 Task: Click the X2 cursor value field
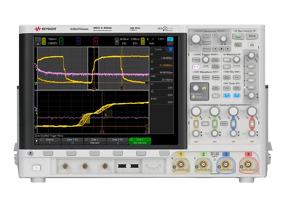click(x=162, y=63)
